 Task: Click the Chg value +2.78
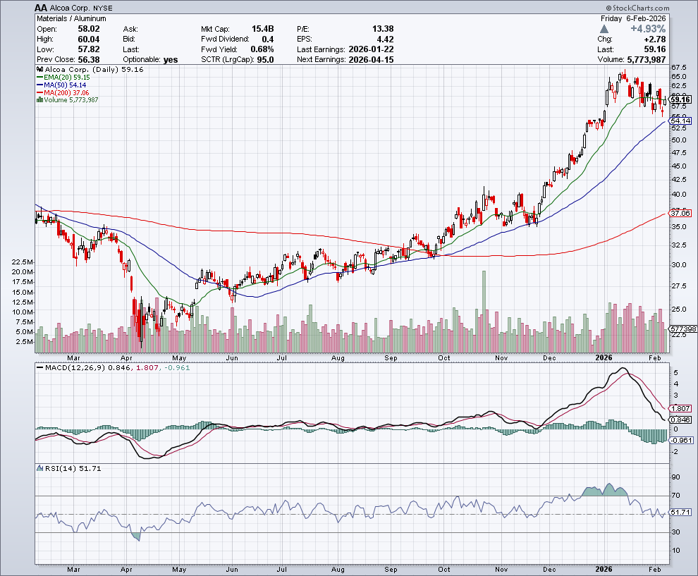(x=655, y=39)
